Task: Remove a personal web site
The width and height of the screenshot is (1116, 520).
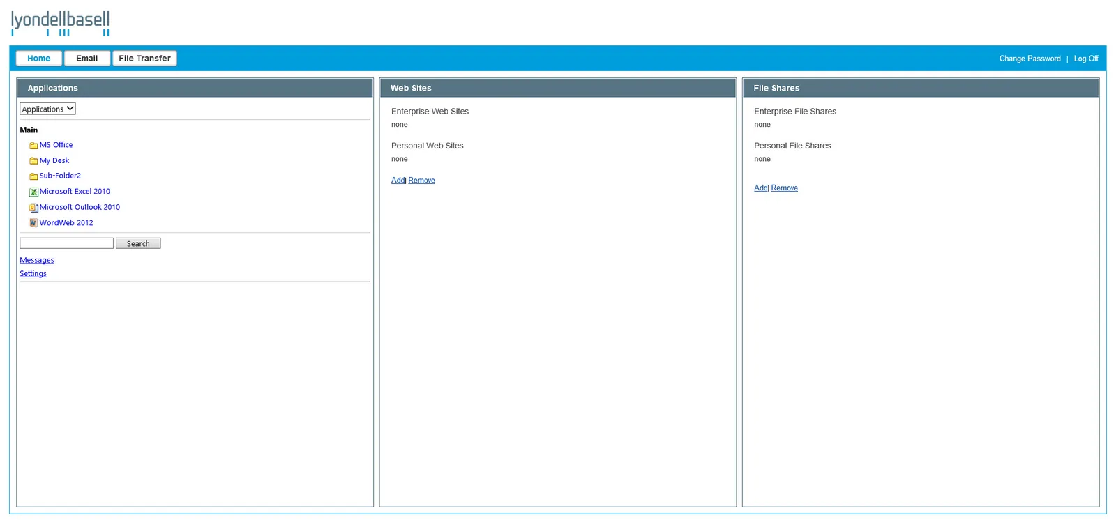Action: 421,180
